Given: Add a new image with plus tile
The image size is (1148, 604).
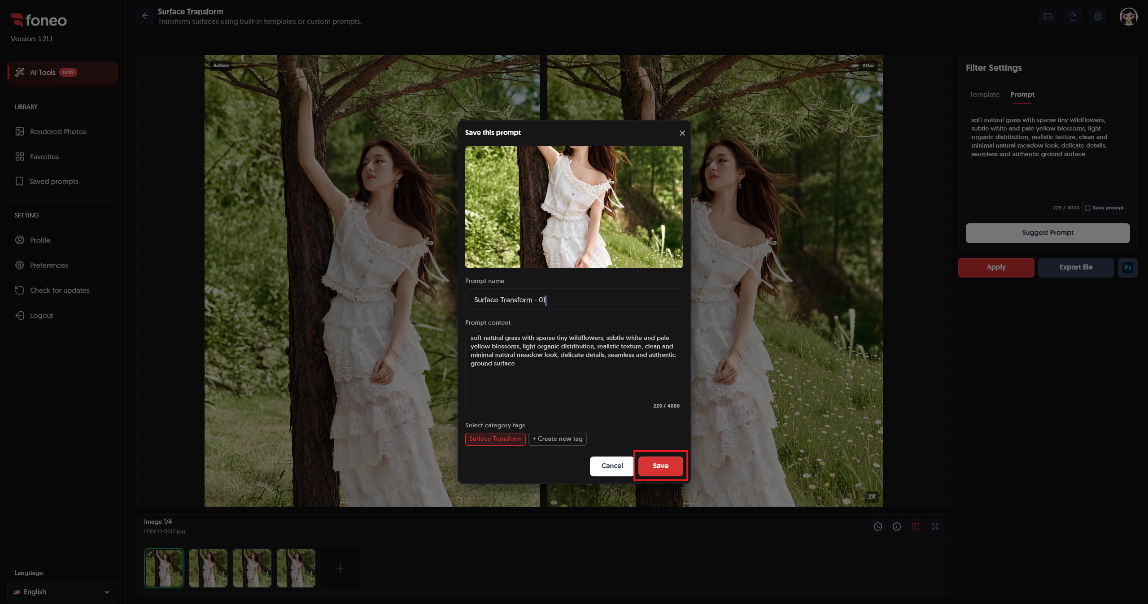Looking at the screenshot, I should 340,568.
